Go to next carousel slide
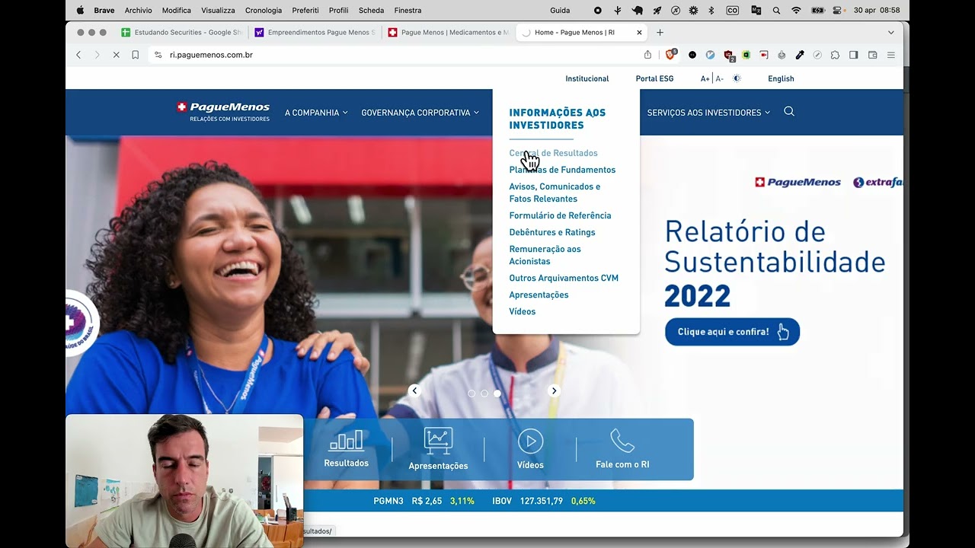 (x=554, y=390)
